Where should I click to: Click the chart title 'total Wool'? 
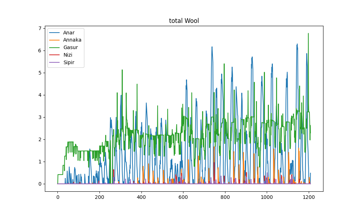pyautogui.click(x=184, y=21)
